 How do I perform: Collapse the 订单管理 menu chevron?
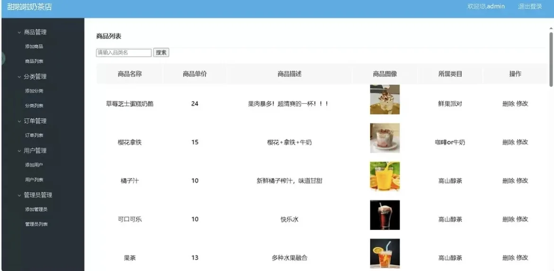[19, 121]
